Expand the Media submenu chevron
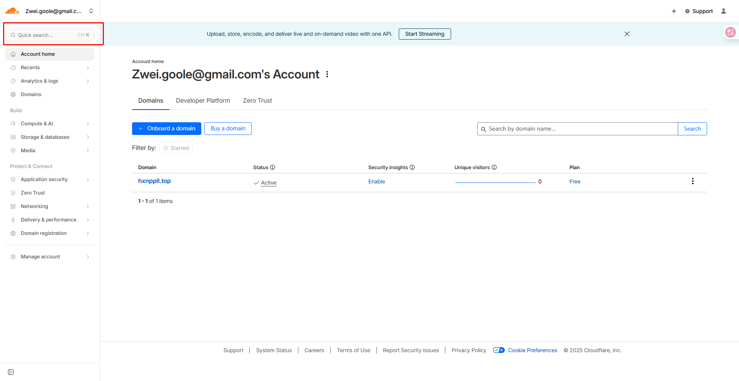This screenshot has width=739, height=381. [x=88, y=150]
